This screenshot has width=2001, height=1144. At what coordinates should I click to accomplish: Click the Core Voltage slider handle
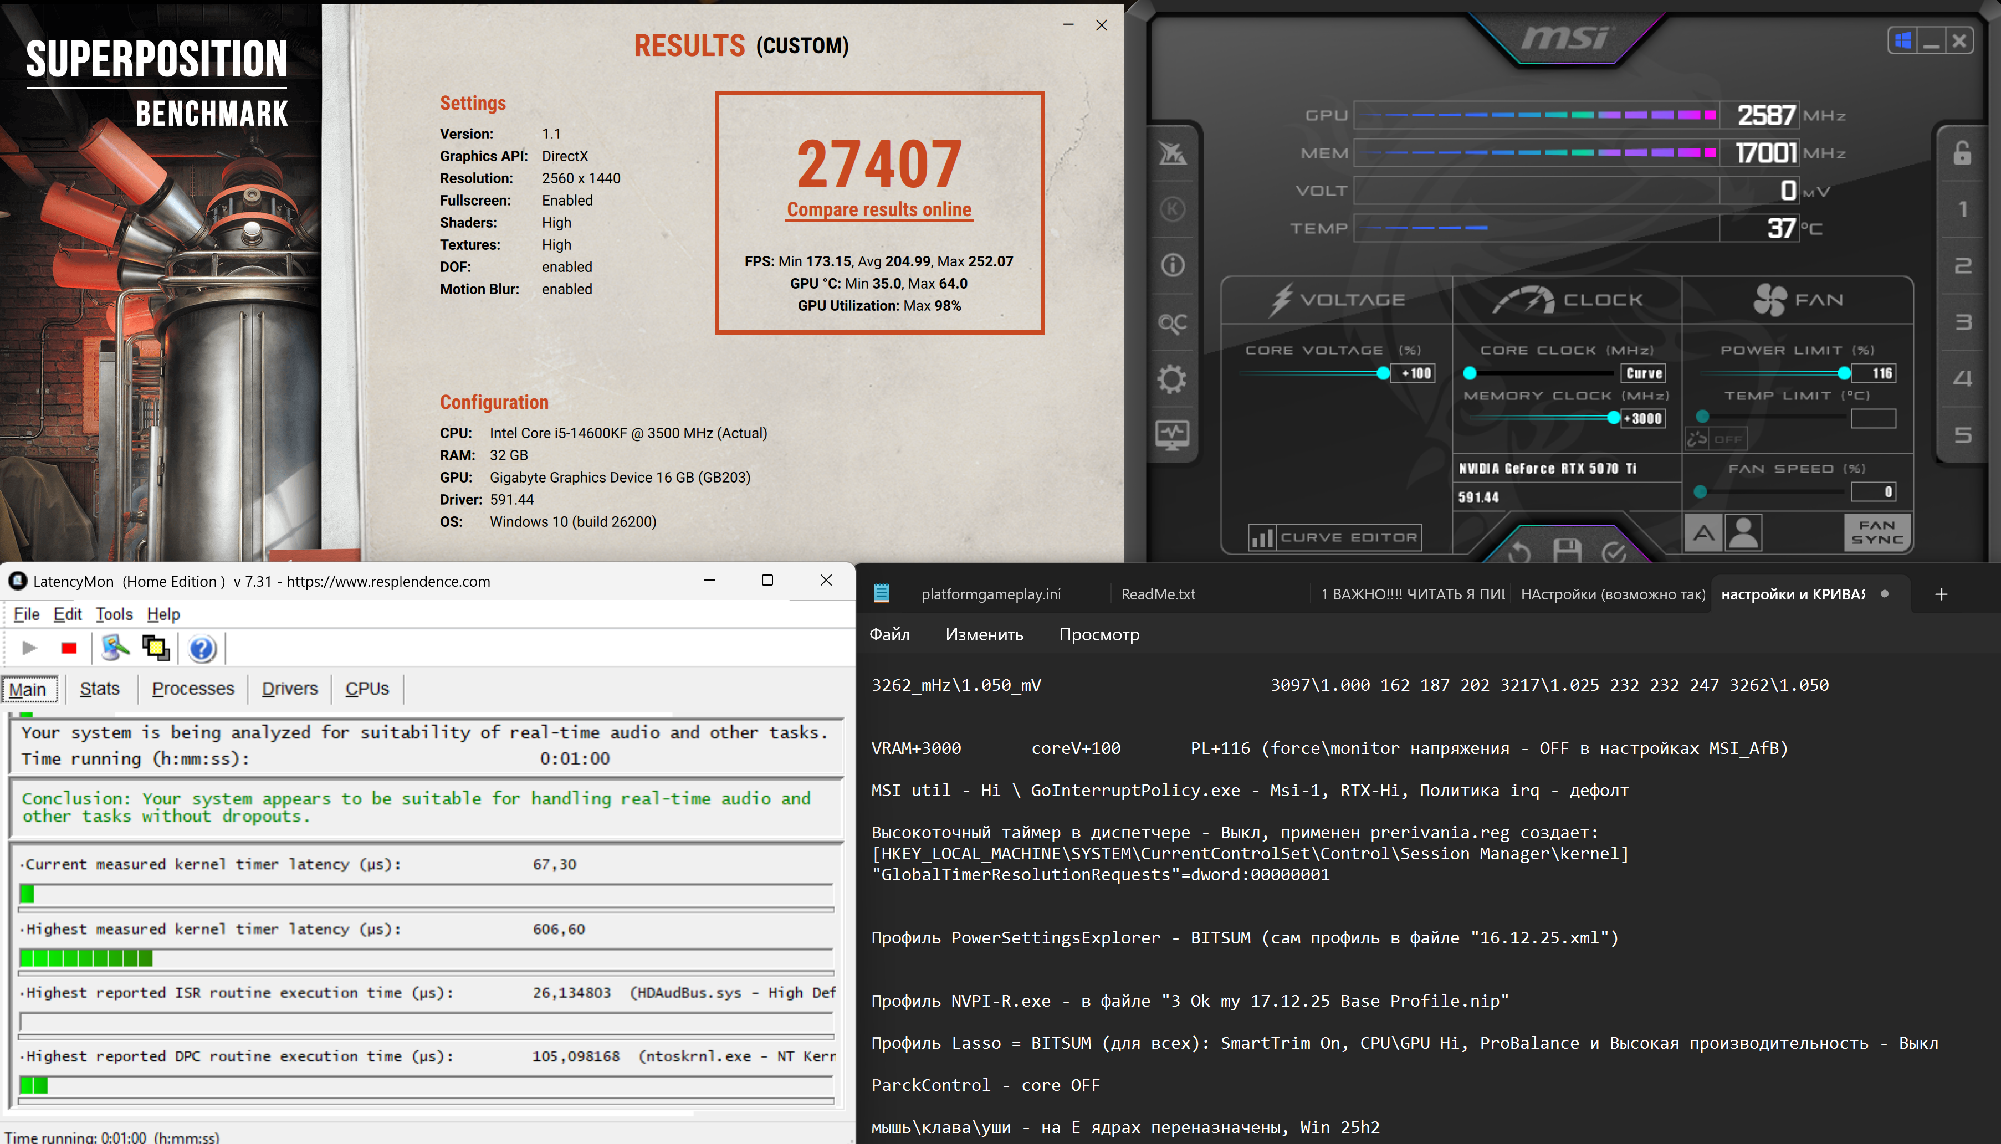click(1383, 373)
